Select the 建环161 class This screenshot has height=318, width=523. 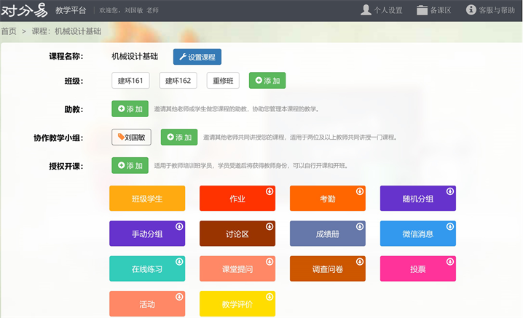pyautogui.click(x=130, y=81)
